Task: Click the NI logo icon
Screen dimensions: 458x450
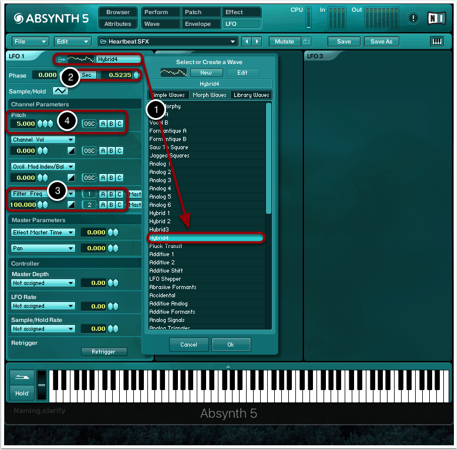Action: pyautogui.click(x=435, y=18)
